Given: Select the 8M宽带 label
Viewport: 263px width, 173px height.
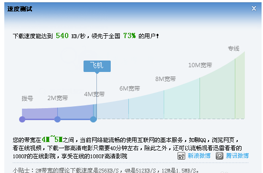Looking at the screenshot, I should pos(165,79).
